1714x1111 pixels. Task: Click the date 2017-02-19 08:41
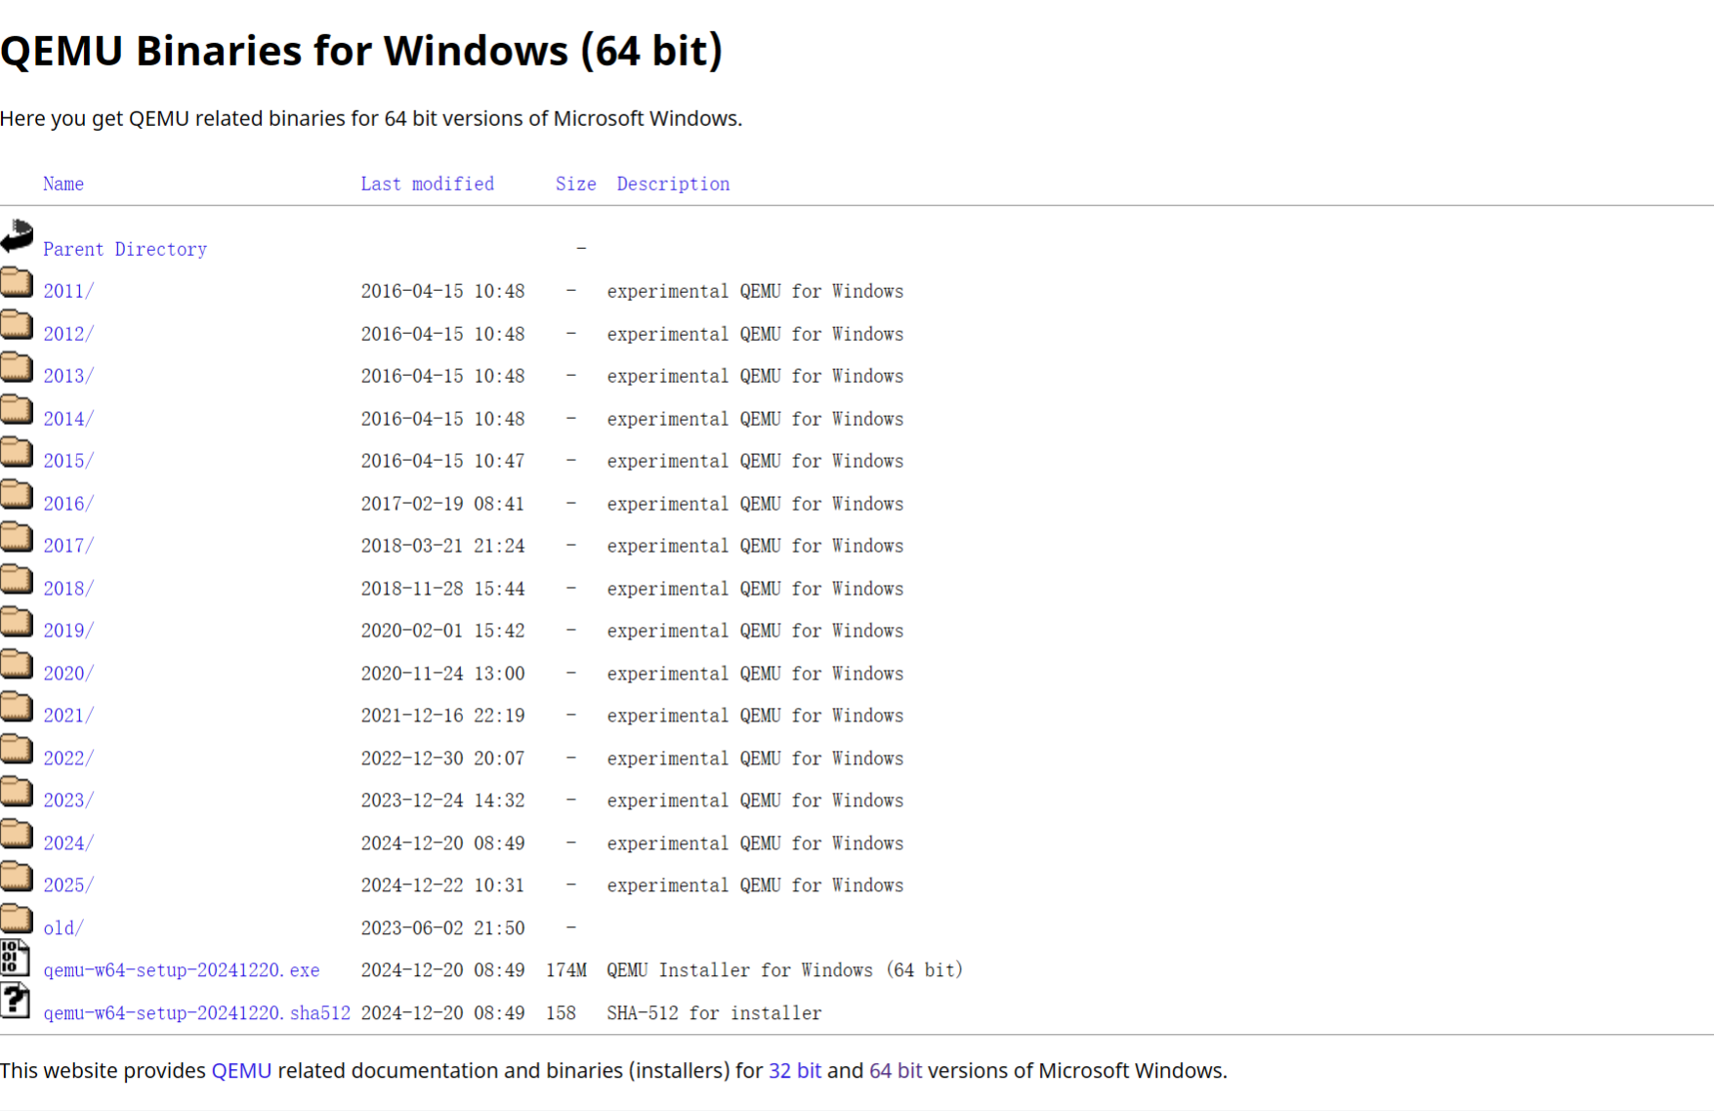(442, 504)
